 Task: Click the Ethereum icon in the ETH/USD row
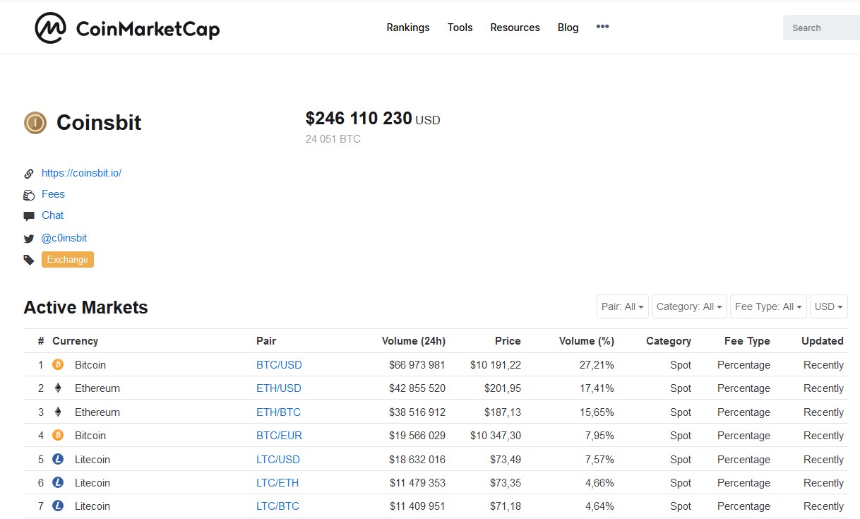point(58,388)
